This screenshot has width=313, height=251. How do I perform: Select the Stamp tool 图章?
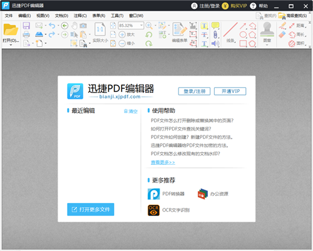tap(267, 32)
